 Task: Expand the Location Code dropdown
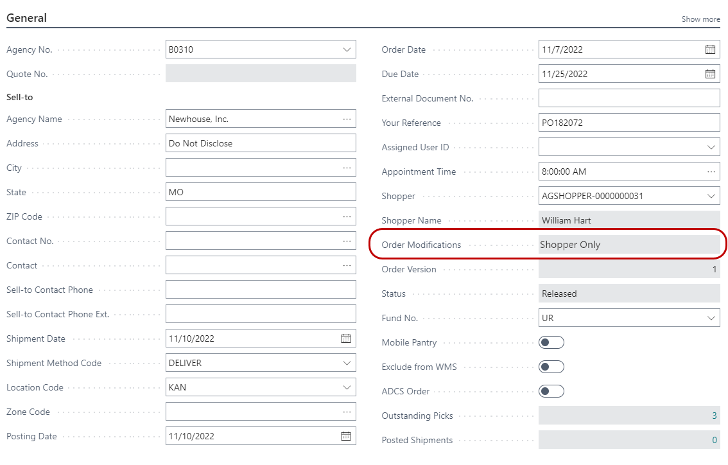coord(347,387)
